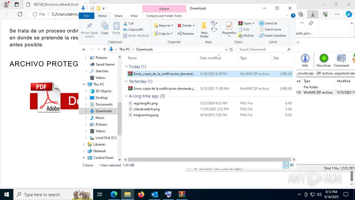Select yesterday's Envio copia ZIP file
355x200 pixels.
coord(210,89)
